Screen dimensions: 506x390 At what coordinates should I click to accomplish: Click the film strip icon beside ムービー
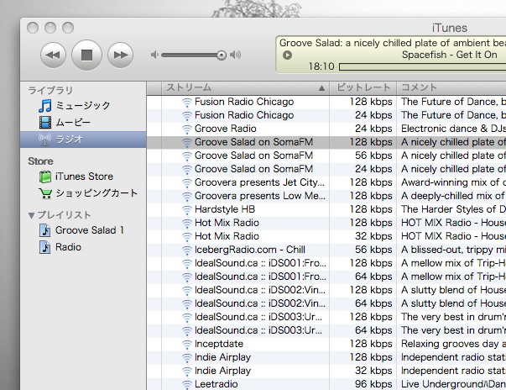coord(45,123)
